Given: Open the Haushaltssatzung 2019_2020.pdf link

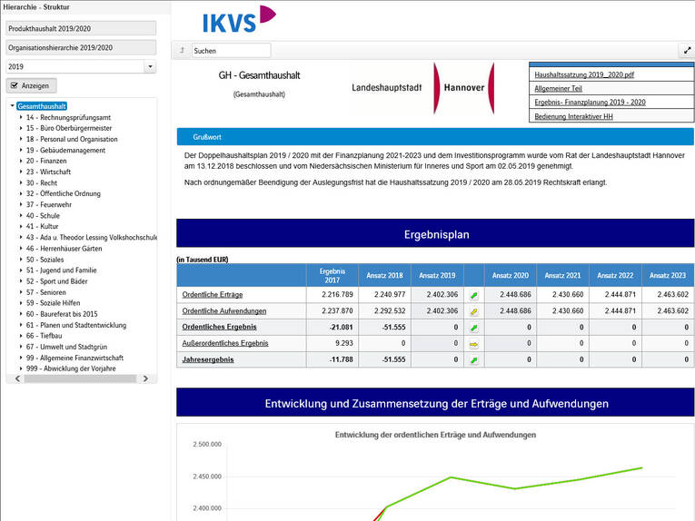Looking at the screenshot, I should point(583,74).
